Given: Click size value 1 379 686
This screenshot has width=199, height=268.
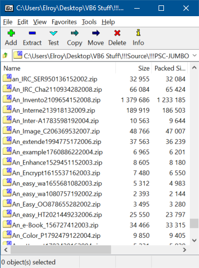Looking at the screenshot, I should point(135,100).
